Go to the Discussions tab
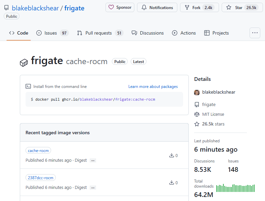The height and width of the screenshot is (201, 265). click(x=148, y=33)
